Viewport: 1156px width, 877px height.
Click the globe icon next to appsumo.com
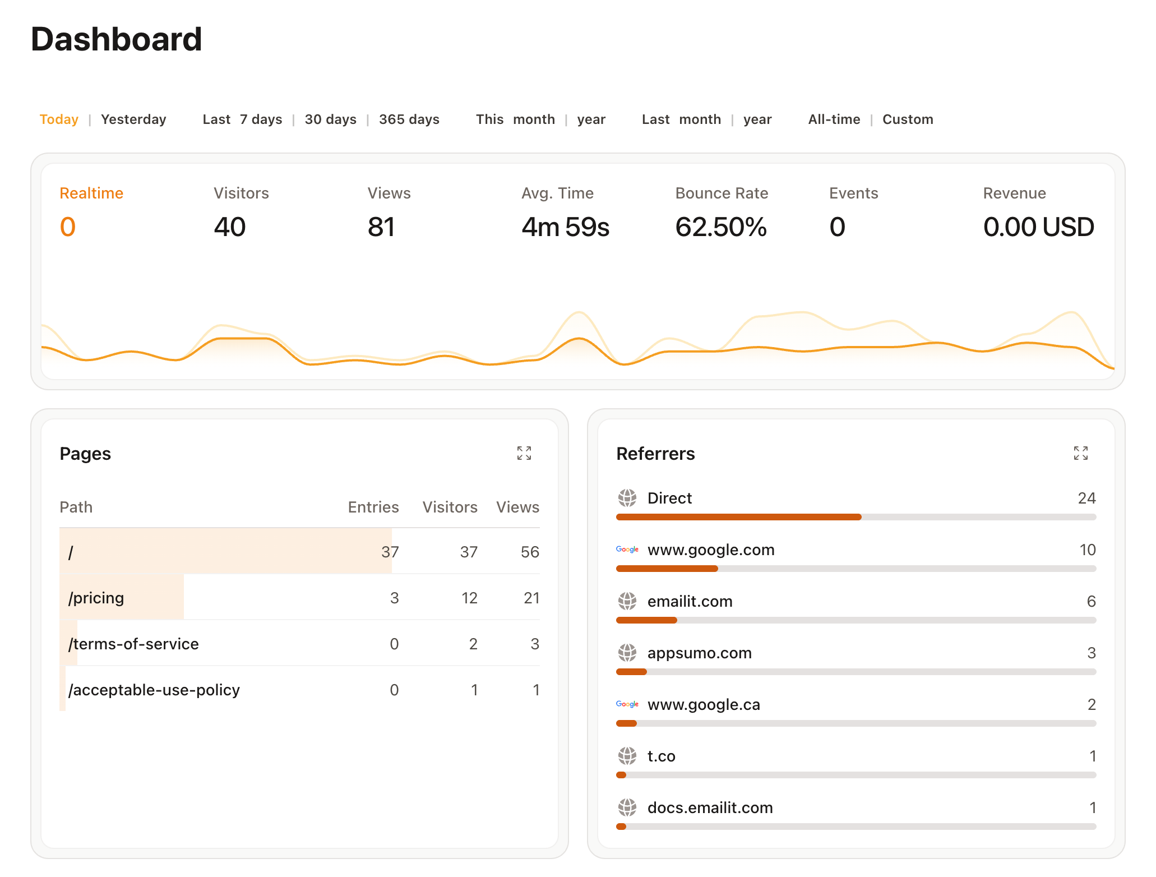click(627, 653)
